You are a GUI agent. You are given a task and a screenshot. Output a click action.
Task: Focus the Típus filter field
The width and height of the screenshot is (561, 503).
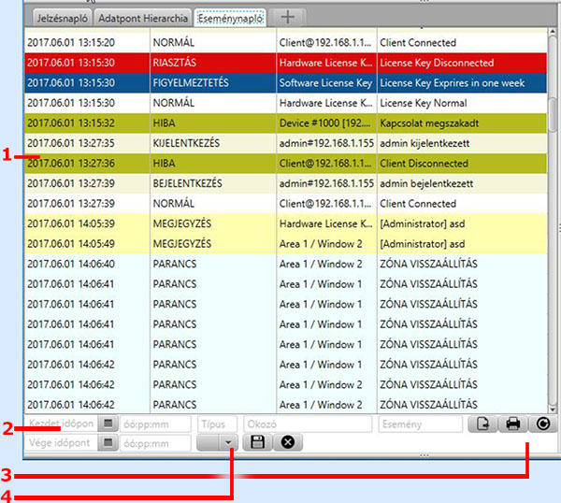point(217,424)
